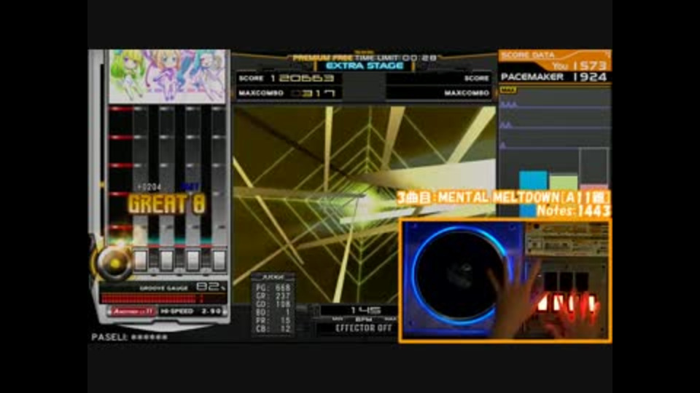Click the "Notes:1443" overlay text
This screenshot has width=700, height=393.
click(574, 210)
